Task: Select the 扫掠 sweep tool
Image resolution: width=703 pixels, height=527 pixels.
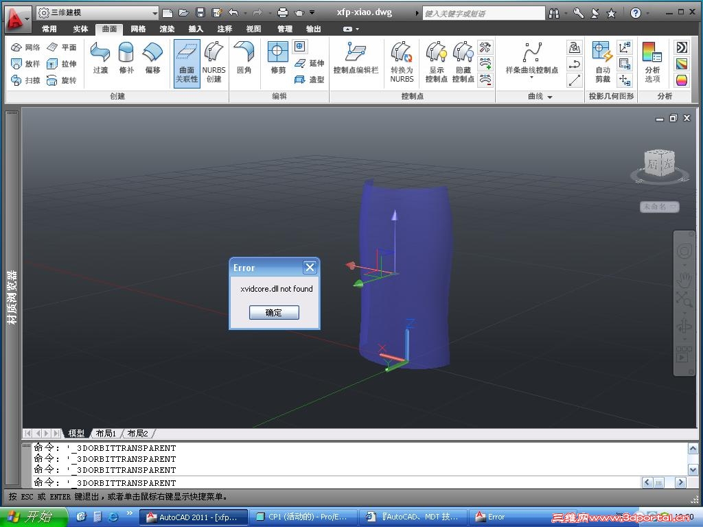Action: tap(25, 80)
